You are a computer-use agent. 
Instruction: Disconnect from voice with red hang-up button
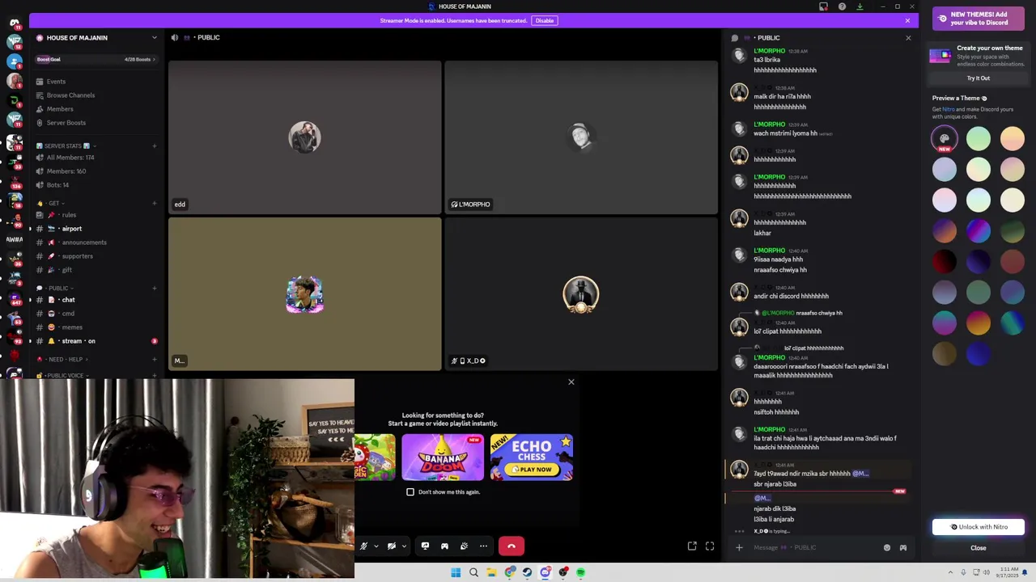(x=511, y=546)
